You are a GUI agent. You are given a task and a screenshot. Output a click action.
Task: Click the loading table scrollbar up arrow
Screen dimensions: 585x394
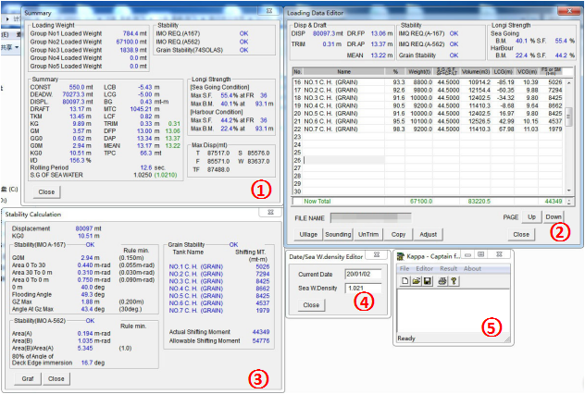(x=568, y=82)
